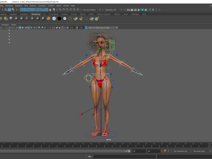Switch to the MSPlugin shelf tab

pyautogui.click(x=135, y=14)
